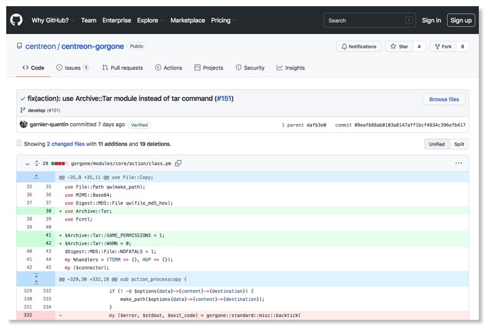The height and width of the screenshot is (326, 485).
Task: Click the Browse files button
Action: coord(444,99)
